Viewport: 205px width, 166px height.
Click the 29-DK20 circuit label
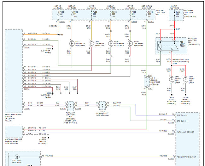pos(46,34)
